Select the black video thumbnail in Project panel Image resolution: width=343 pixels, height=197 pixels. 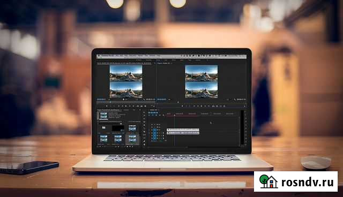(x=118, y=128)
